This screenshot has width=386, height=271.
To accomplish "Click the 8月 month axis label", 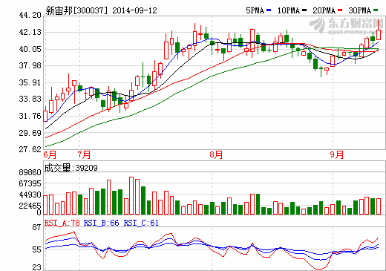I will point(216,154).
